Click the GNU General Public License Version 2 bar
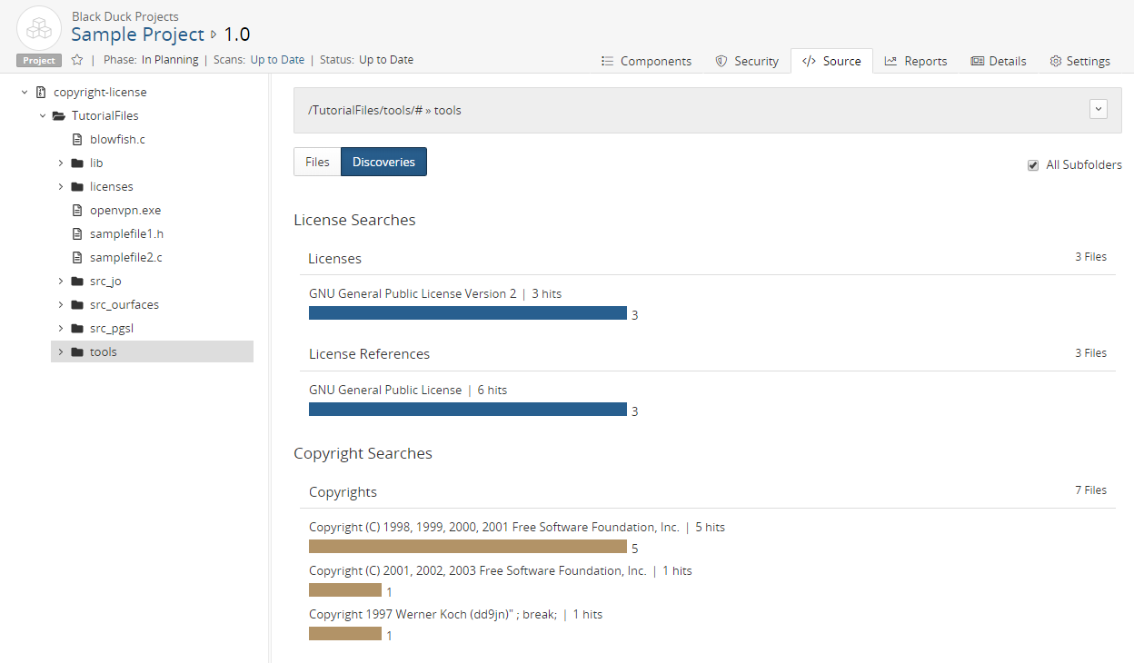Viewport: 1134px width, 663px height. click(467, 313)
